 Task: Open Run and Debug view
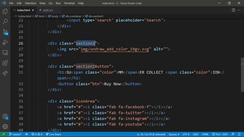[x=5, y=42]
